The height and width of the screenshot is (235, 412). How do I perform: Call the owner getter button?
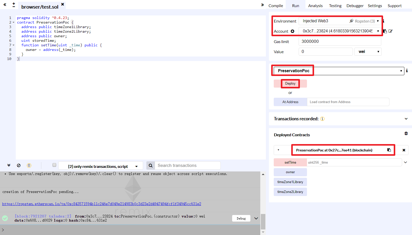coord(290,172)
